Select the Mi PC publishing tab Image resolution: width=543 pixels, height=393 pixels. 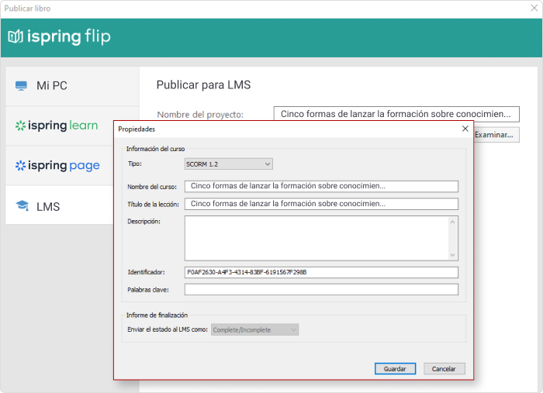[x=72, y=86]
